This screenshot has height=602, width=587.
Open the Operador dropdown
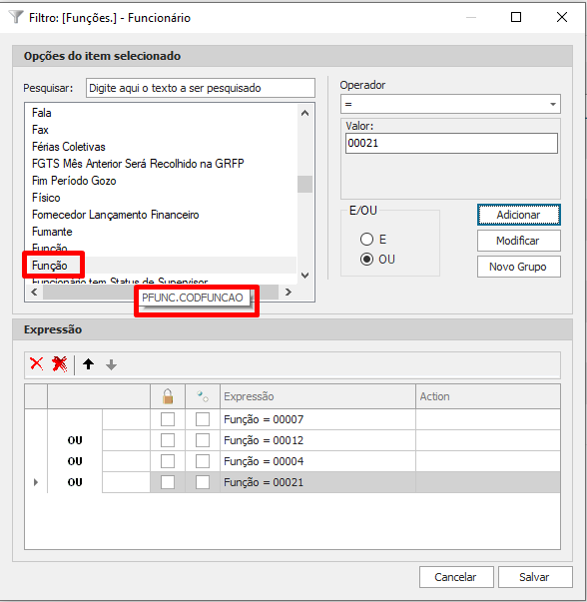(x=450, y=104)
